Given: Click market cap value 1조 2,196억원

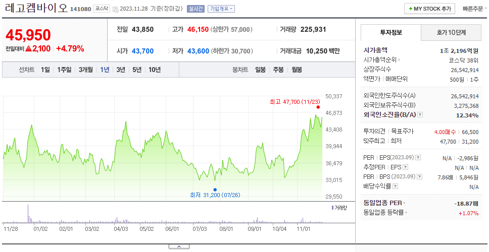Looking at the screenshot, I should pyautogui.click(x=459, y=51).
